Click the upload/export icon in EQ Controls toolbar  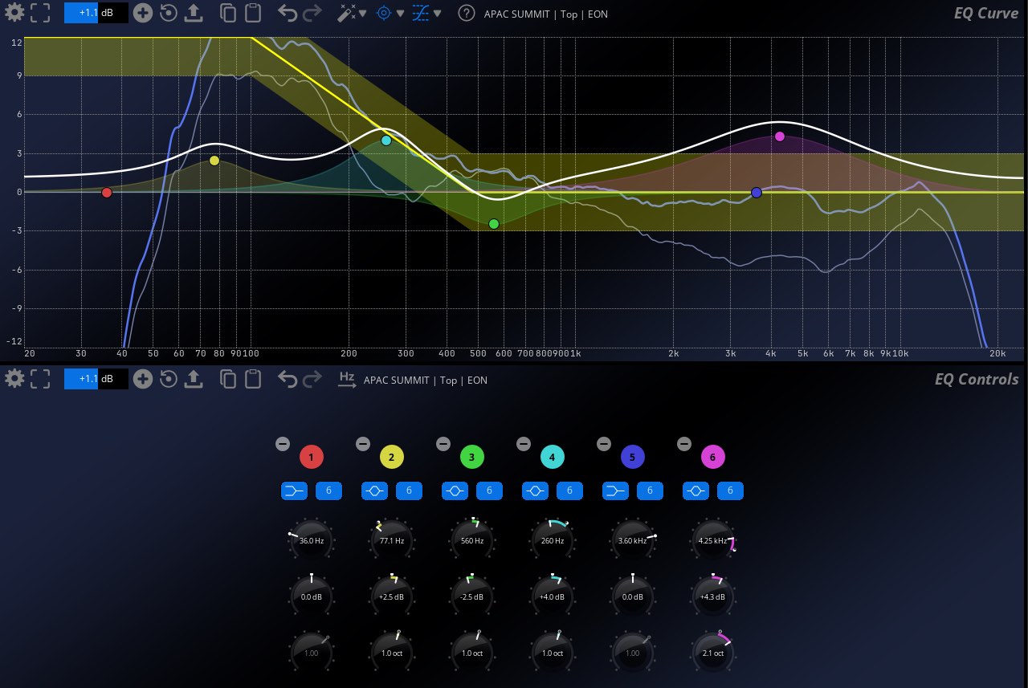pos(193,379)
